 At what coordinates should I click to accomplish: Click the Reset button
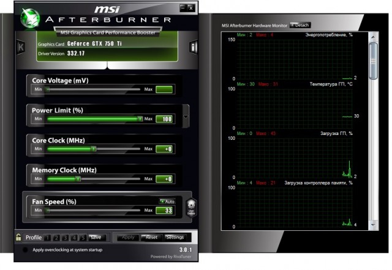pyautogui.click(x=151, y=238)
